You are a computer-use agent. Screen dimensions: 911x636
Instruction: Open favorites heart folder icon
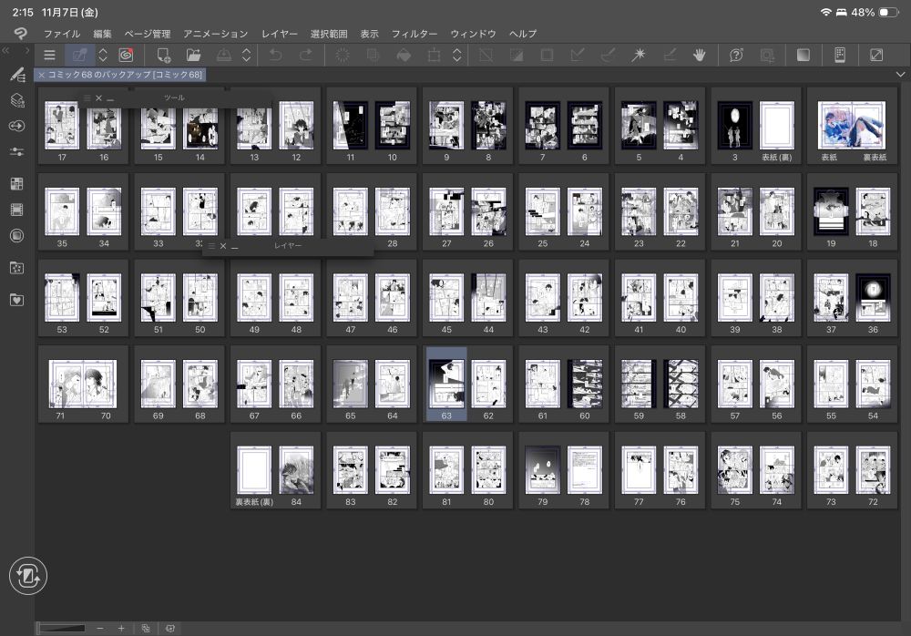[x=16, y=300]
